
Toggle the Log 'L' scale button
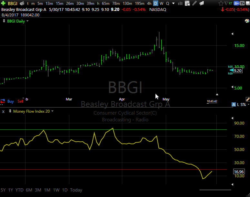(x=238, y=105)
